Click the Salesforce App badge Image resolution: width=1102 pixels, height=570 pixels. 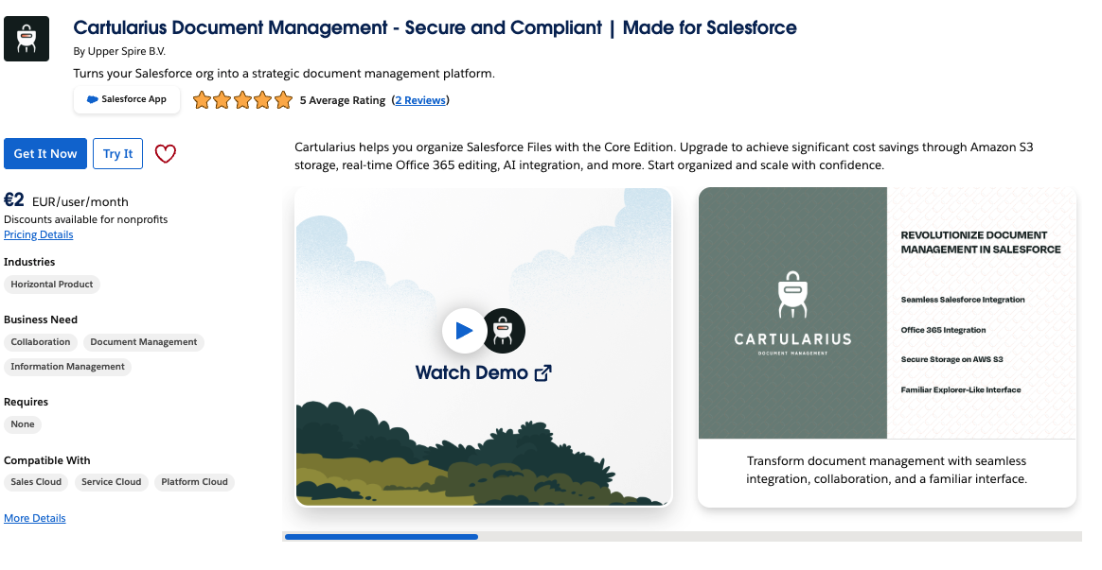click(127, 99)
